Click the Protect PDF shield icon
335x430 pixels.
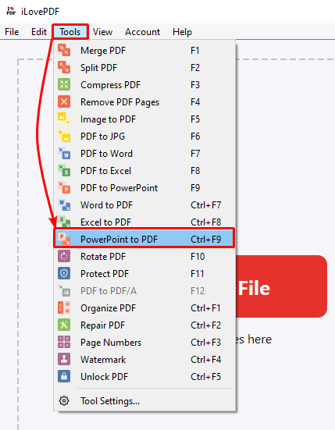point(64,274)
